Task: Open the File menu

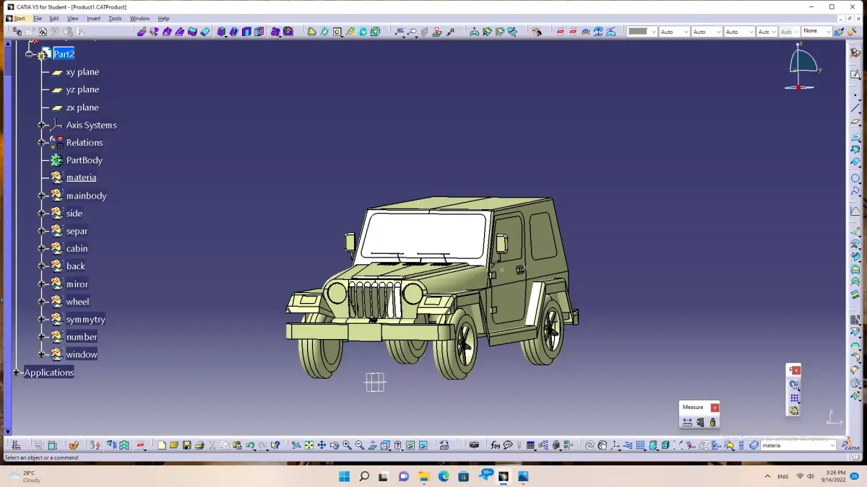Action: coord(38,18)
